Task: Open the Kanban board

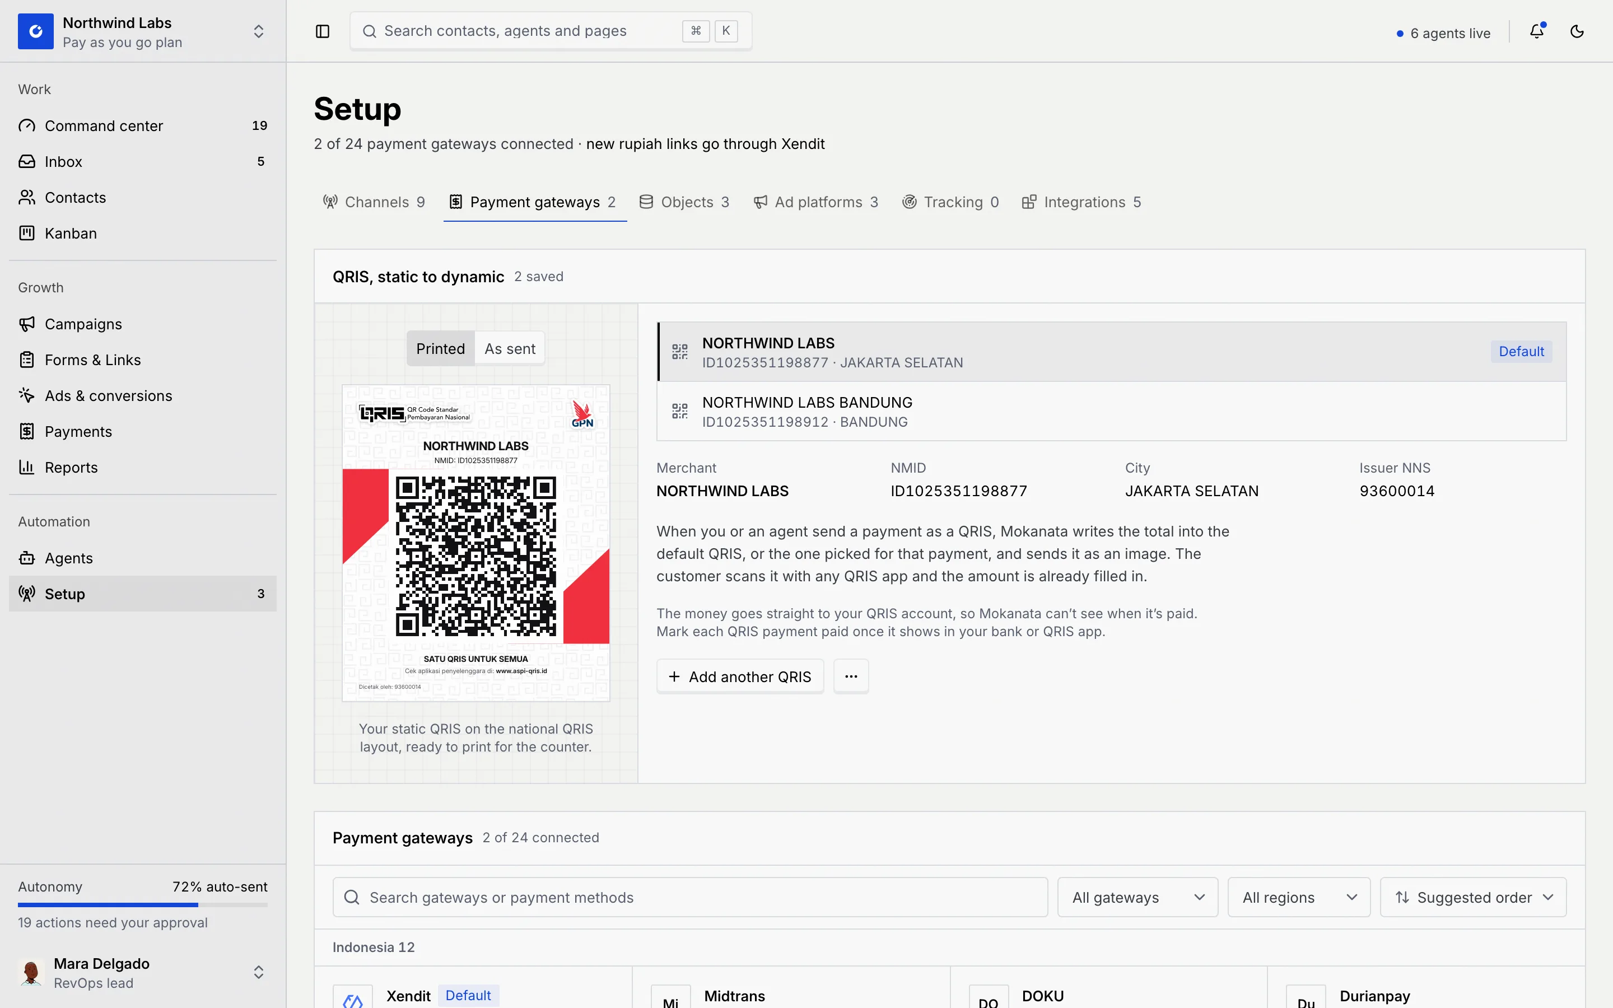Action: 143,234
